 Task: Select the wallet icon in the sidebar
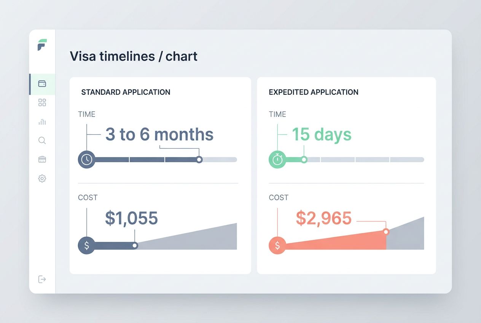tap(42, 84)
